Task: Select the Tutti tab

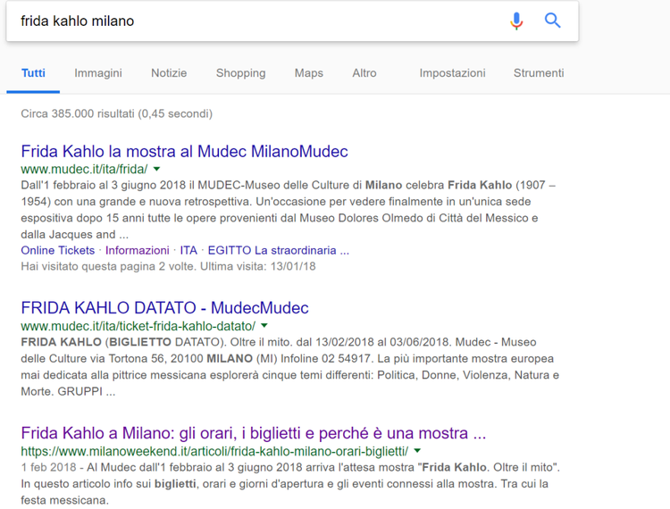Action: click(33, 73)
